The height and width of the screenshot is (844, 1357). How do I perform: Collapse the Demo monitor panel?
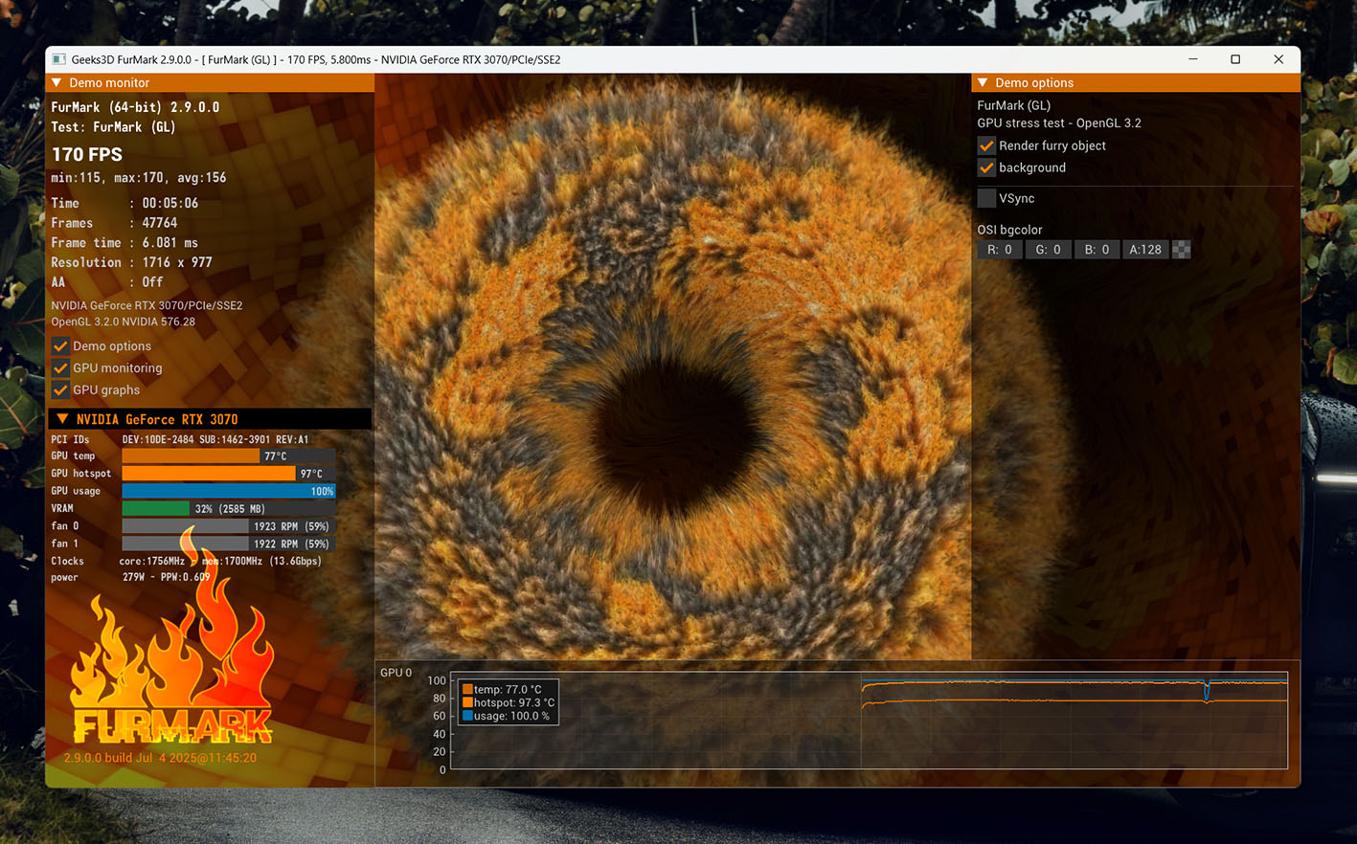(x=57, y=83)
